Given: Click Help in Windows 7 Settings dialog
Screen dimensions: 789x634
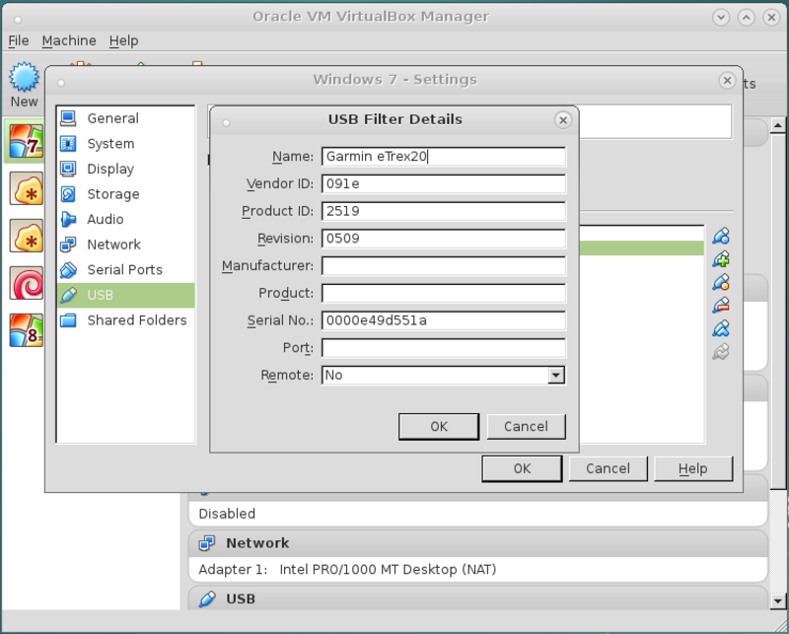Looking at the screenshot, I should pyautogui.click(x=693, y=469).
